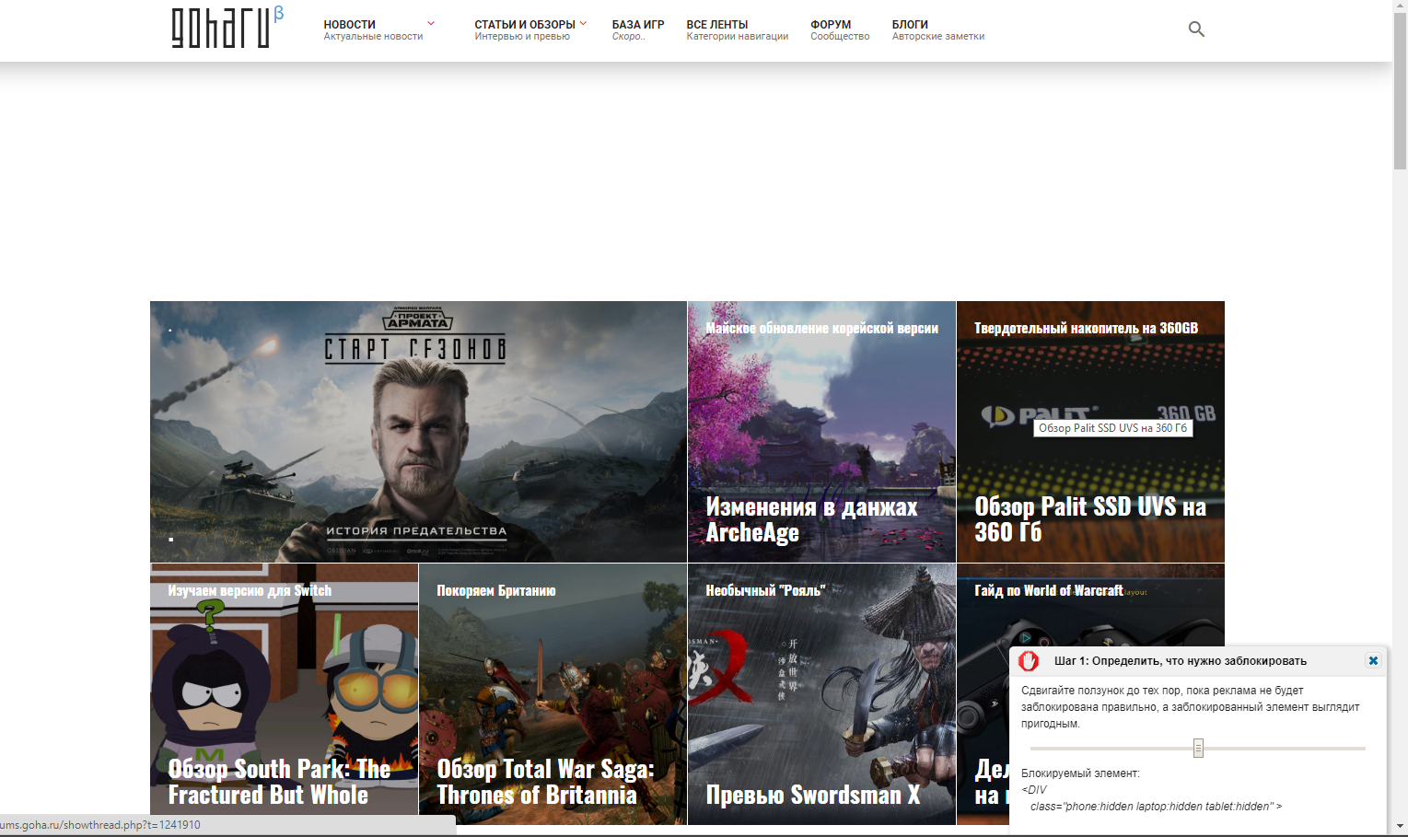The height and width of the screenshot is (837, 1408).
Task: Go to База игр section
Action: pos(637,30)
